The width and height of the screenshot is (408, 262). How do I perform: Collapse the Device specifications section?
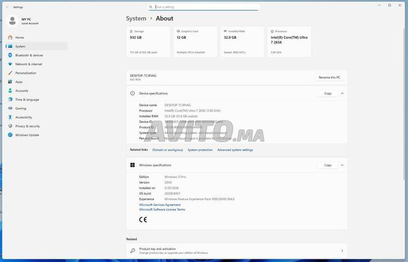click(342, 94)
